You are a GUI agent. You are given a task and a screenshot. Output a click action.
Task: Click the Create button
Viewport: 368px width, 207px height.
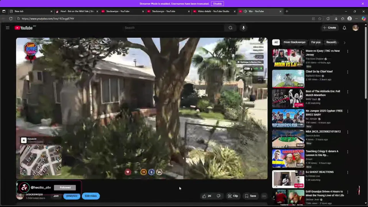point(329,28)
